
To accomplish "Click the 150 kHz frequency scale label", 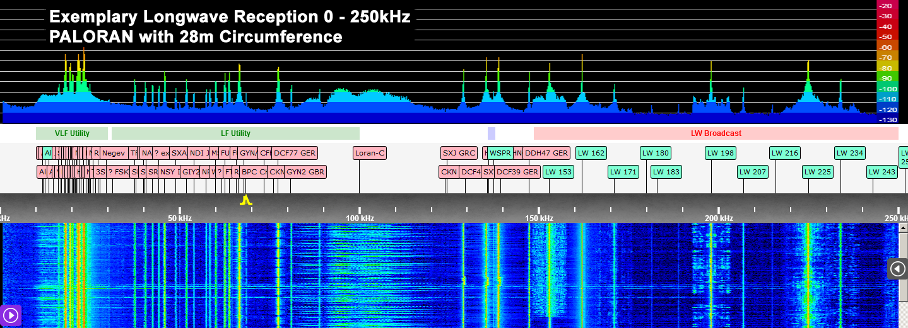I will coord(539,218).
